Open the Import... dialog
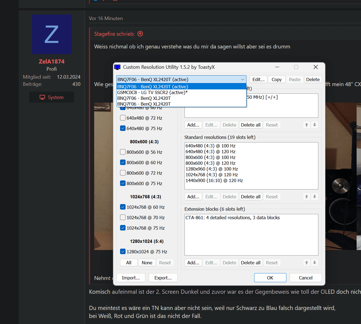The height and width of the screenshot is (324, 361). (131, 278)
